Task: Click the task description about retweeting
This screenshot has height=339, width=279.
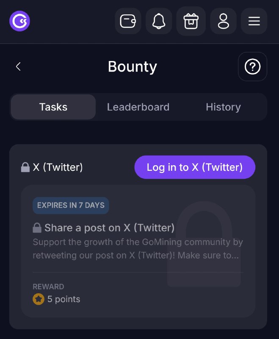Action: click(138, 249)
